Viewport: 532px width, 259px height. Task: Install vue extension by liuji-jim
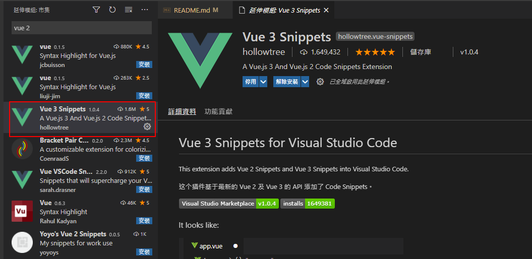click(144, 96)
